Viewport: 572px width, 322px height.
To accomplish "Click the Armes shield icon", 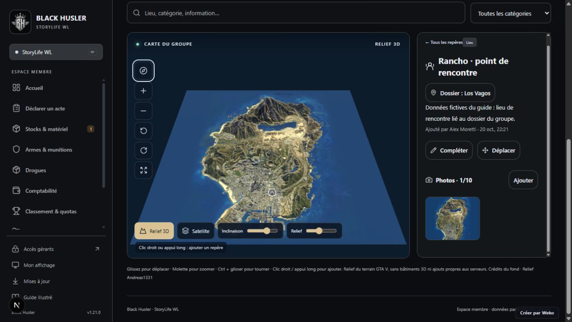I will click(x=16, y=150).
